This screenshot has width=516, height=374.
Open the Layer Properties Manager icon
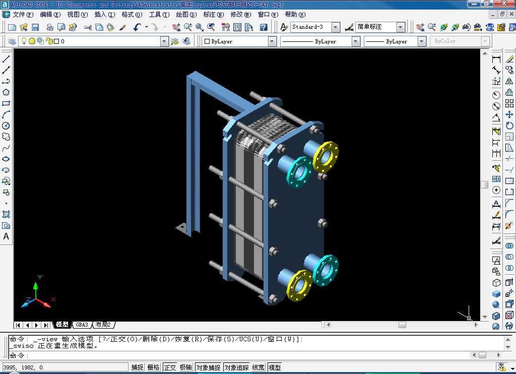(x=12, y=41)
